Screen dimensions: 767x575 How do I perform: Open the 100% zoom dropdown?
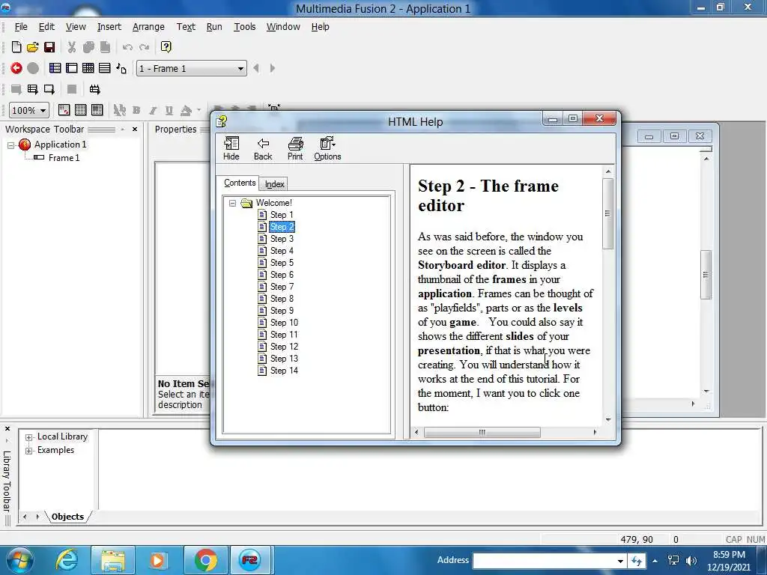pyautogui.click(x=43, y=111)
